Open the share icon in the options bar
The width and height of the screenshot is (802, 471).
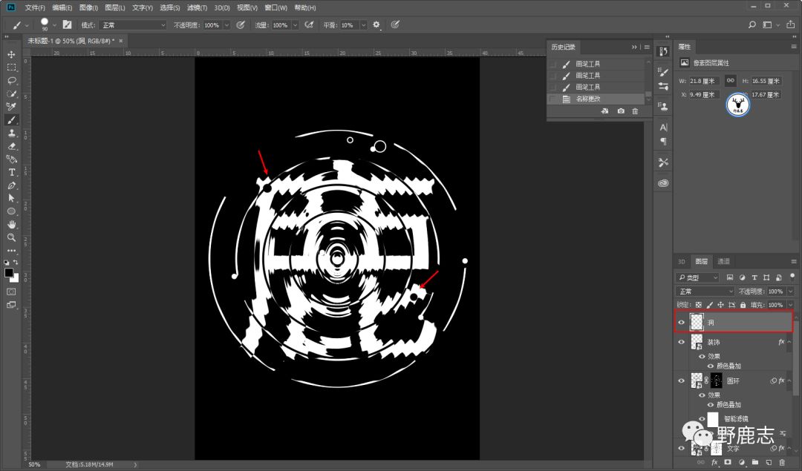click(x=790, y=24)
